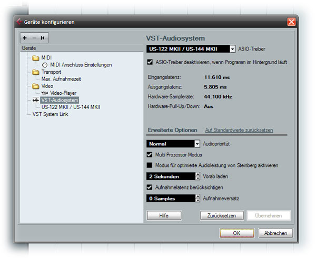Enable Steinberg optimierte Audioleistung mode checkbox
The height and width of the screenshot is (258, 316).
tap(150, 165)
